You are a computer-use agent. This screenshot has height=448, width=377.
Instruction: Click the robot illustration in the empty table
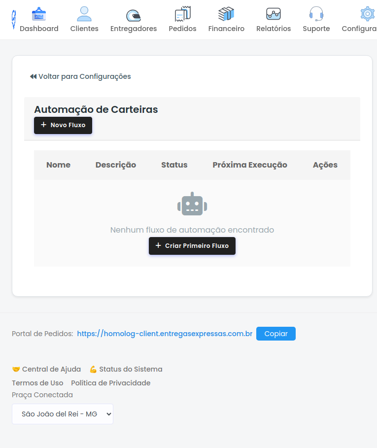tap(192, 203)
